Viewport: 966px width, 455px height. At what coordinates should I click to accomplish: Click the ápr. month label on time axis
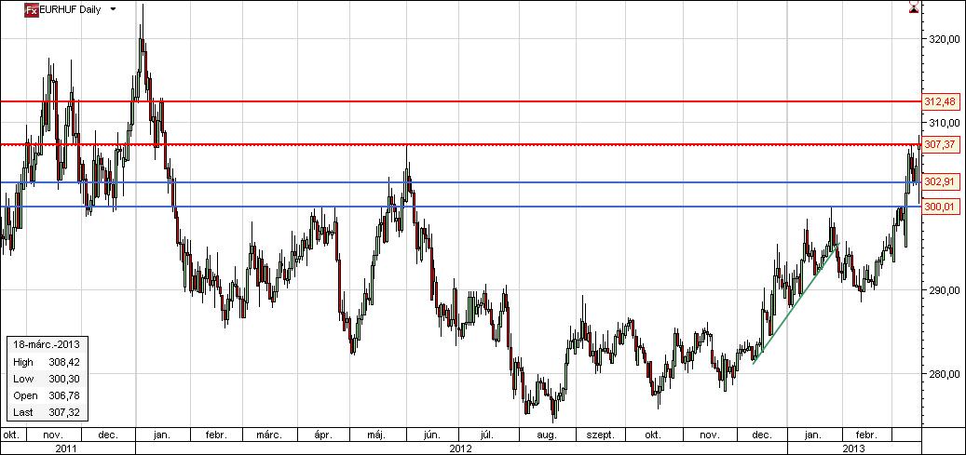323,435
